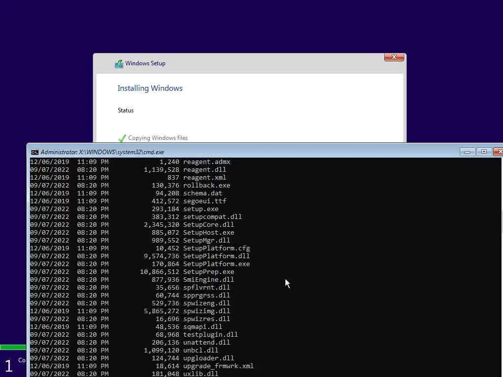This screenshot has height=377, width=503.
Task: Click the 2,345,320 file size value
Action: pyautogui.click(x=161, y=224)
